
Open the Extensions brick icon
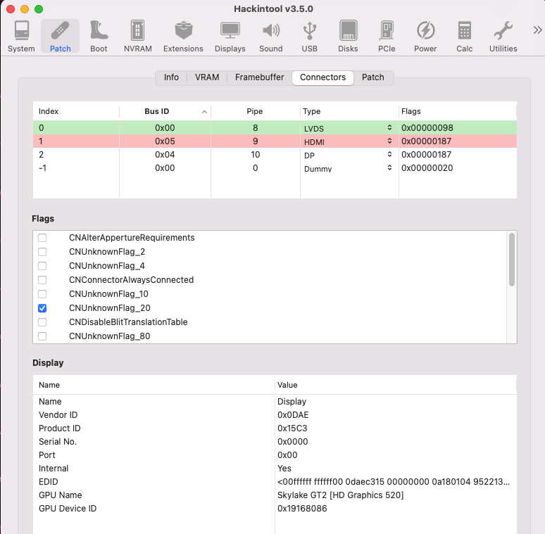183,36
